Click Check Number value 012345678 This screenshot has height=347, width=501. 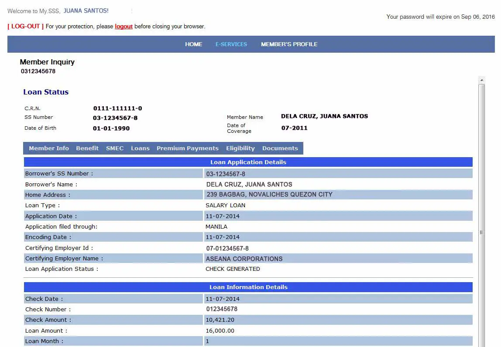tap(222, 309)
